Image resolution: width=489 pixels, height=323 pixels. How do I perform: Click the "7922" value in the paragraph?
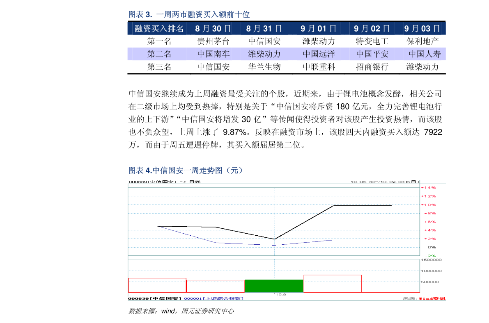pyautogui.click(x=433, y=132)
